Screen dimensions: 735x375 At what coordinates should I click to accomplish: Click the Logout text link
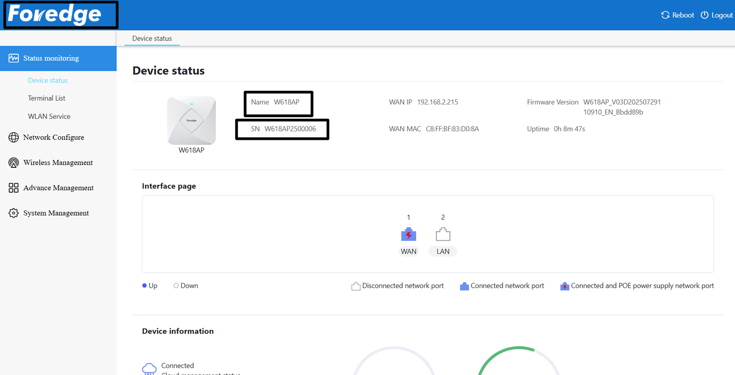(722, 15)
